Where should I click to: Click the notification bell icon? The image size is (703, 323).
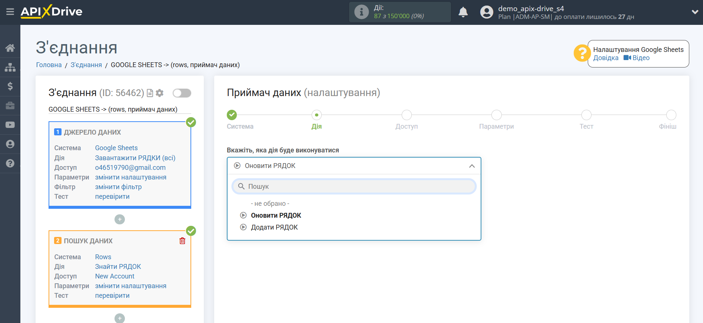[x=463, y=12]
